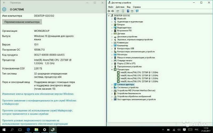This screenshot has width=213, height=133.
Task: Open the Справка menu
Action: click(137, 7)
